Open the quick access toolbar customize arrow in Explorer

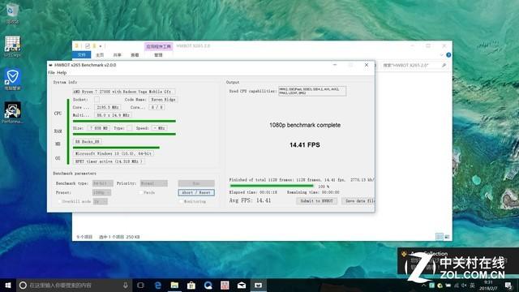[x=101, y=46]
